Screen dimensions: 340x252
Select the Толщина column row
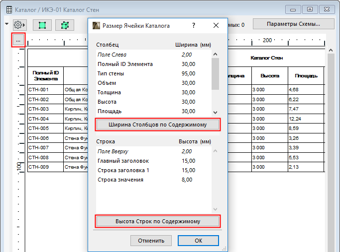click(153, 92)
